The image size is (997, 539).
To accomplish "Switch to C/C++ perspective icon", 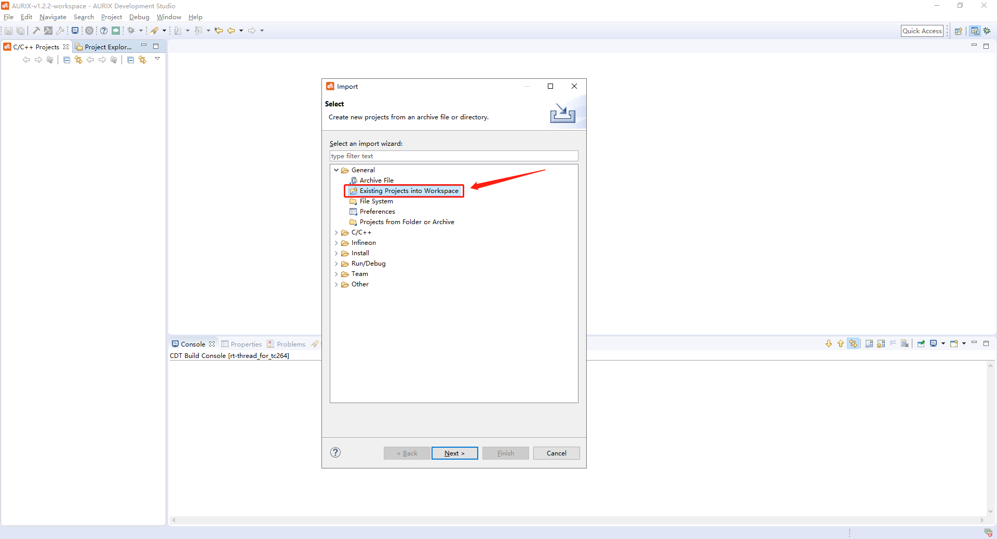I will click(975, 31).
